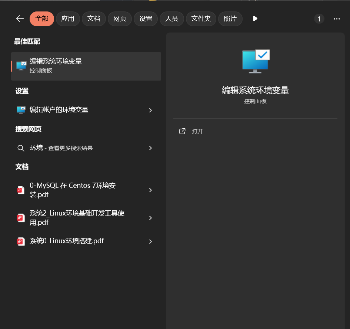
Task: Switch to the 应用 filter tab
Action: (x=68, y=19)
